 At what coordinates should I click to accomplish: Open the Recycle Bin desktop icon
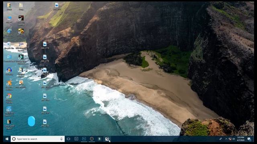click(x=9, y=45)
